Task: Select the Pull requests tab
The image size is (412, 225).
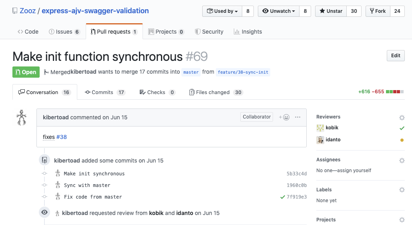Action: click(x=114, y=32)
